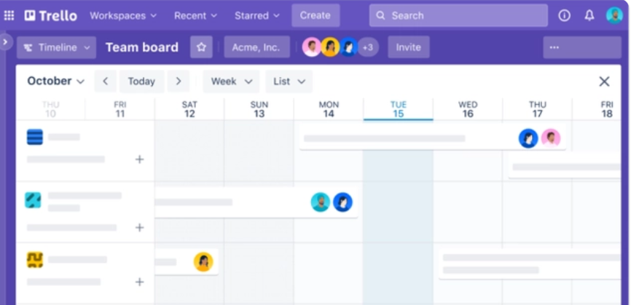This screenshot has width=631, height=305.
Task: Open the October month picker
Action: pyautogui.click(x=55, y=82)
